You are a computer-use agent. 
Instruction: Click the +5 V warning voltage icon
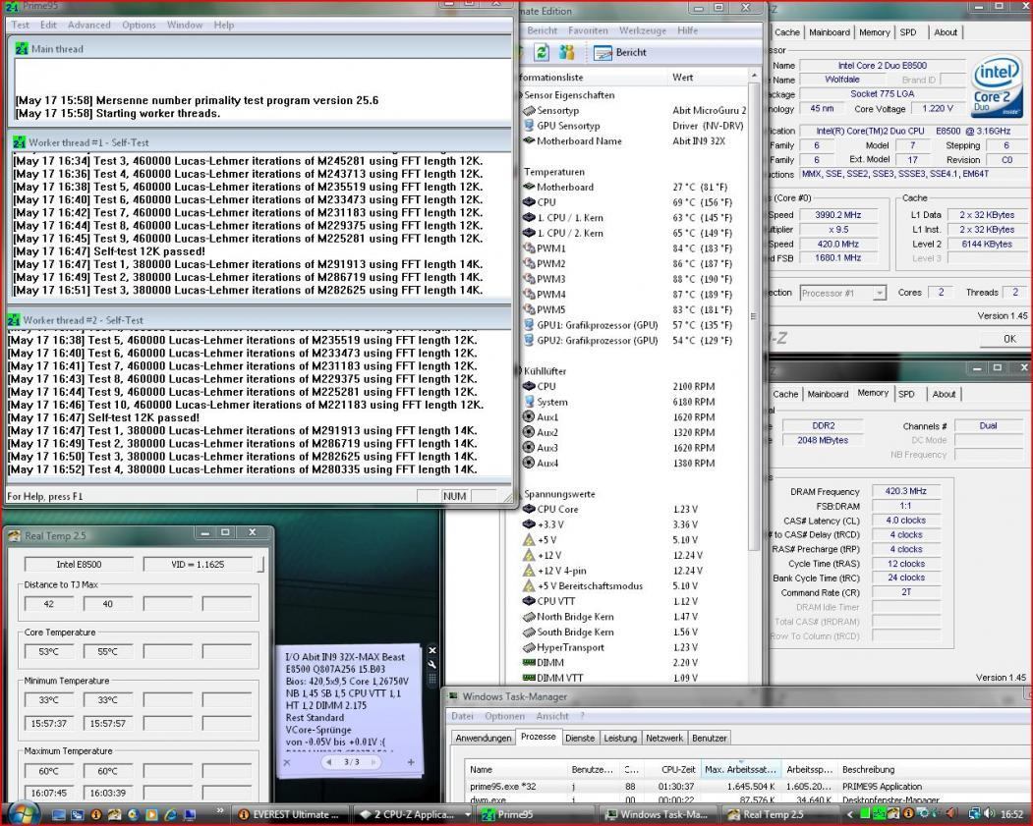[x=529, y=539]
